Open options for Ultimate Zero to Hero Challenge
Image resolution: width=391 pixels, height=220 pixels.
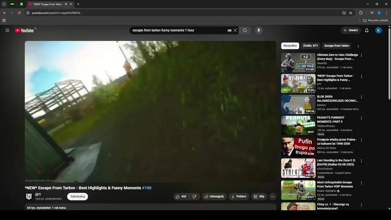click(361, 56)
